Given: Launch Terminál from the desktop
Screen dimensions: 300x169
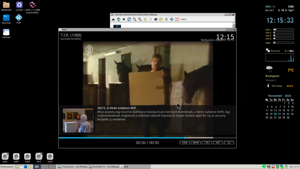Looking at the screenshot, I should [x=6, y=19].
